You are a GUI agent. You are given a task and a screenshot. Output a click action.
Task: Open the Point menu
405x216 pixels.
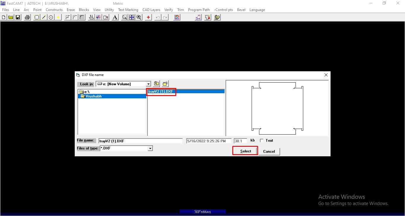tap(37, 10)
